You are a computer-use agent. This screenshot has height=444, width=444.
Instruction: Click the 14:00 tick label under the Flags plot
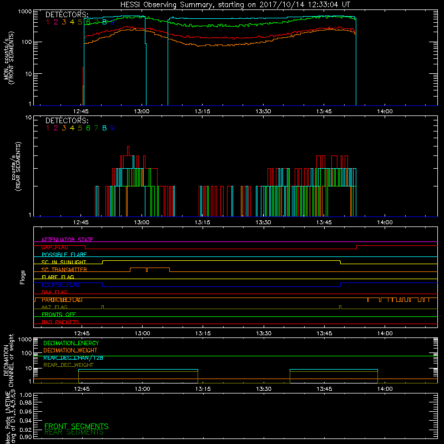coord(385,334)
